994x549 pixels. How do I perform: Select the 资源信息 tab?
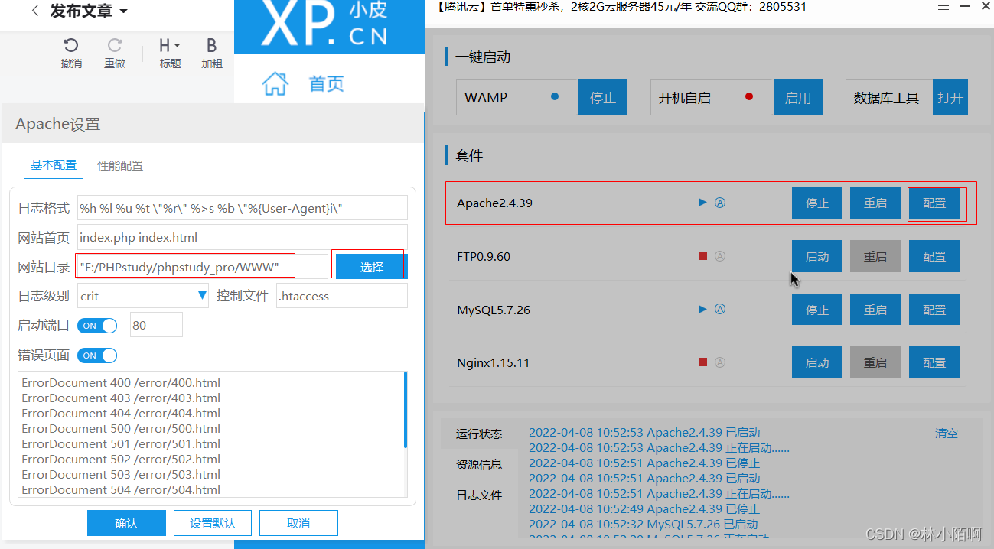pos(479,464)
